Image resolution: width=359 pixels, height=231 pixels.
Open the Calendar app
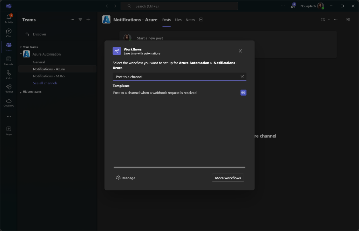[8, 60]
